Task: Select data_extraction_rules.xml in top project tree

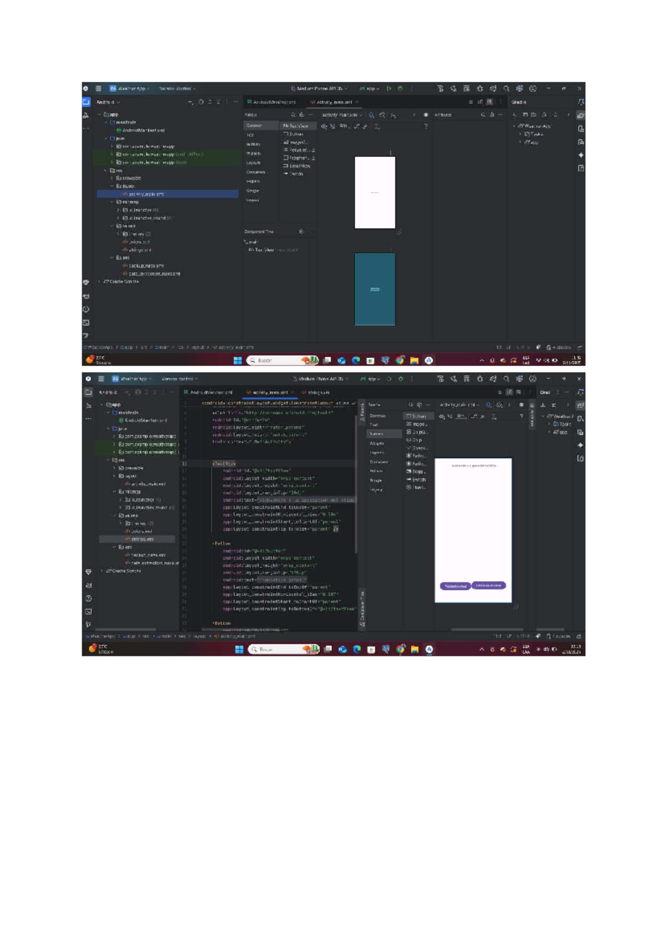Action: point(152,274)
